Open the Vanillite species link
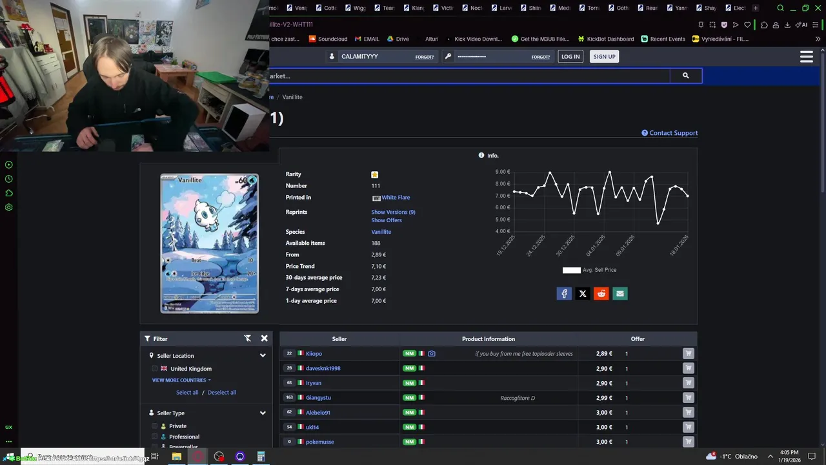 tap(381, 232)
